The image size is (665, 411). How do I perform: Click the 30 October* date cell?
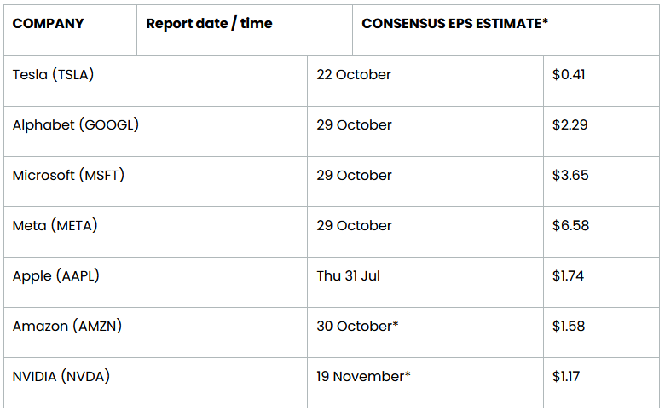[357, 327]
